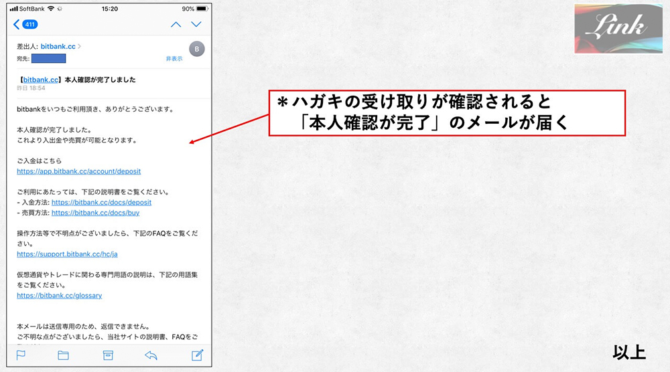Select the line これより入出金や売買が可能となります。

pos(77,140)
